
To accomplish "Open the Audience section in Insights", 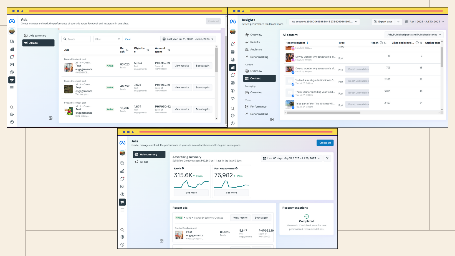I will coord(256,50).
